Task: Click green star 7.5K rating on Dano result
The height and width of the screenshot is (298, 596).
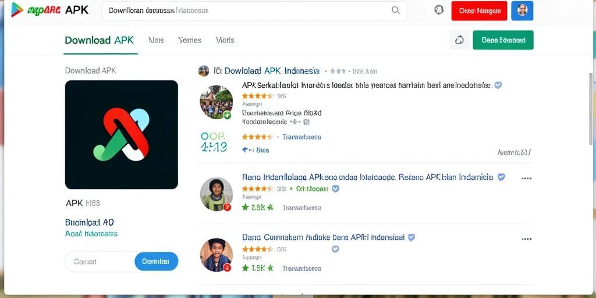Action: (x=258, y=268)
